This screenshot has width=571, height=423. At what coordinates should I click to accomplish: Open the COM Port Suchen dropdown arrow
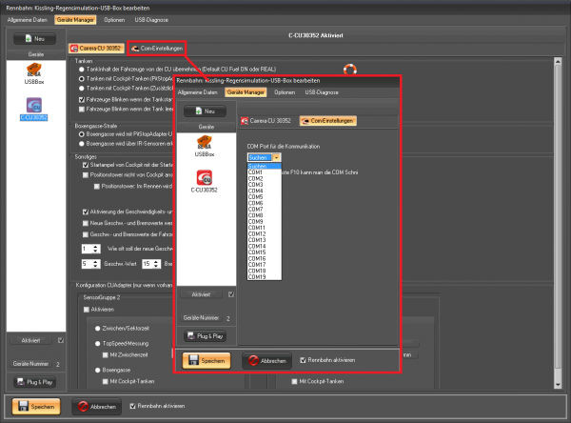point(276,157)
